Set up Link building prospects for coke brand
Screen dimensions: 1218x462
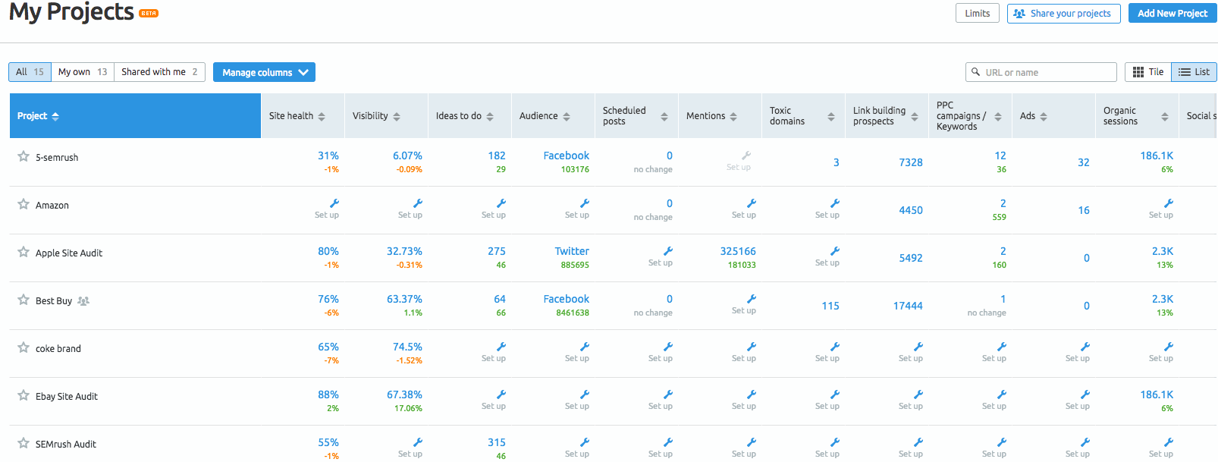[912, 352]
